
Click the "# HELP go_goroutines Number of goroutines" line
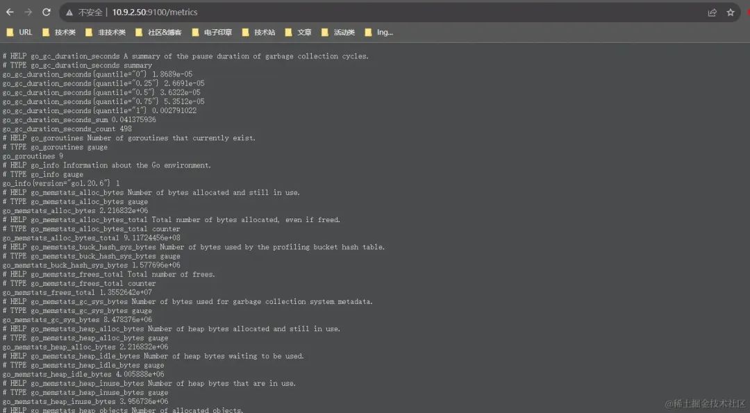(129, 138)
